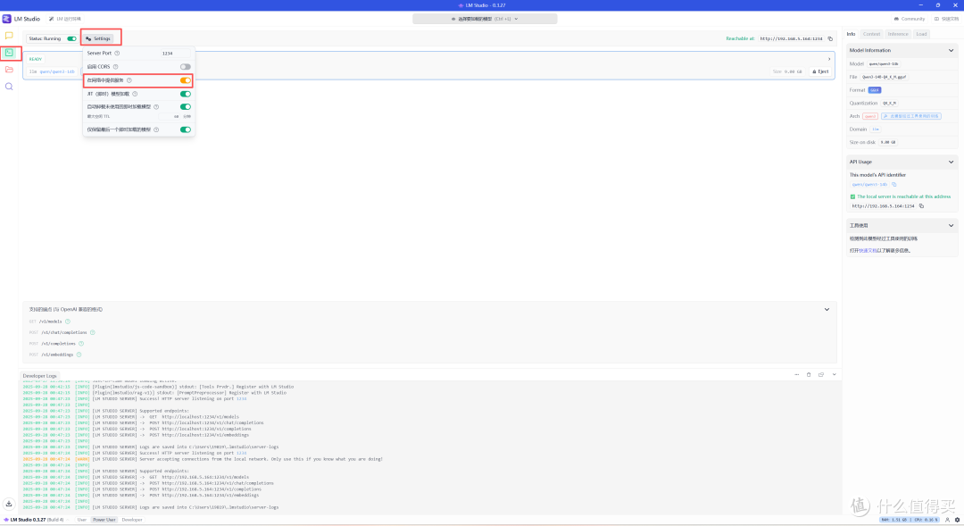The height and width of the screenshot is (526, 964).
Task: Collapse the API Usage section
Action: tap(952, 162)
